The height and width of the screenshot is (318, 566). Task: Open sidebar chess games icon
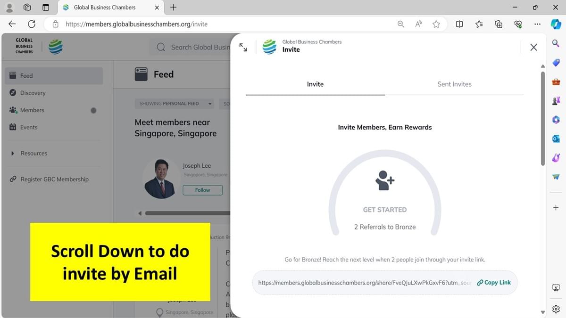pos(556,100)
